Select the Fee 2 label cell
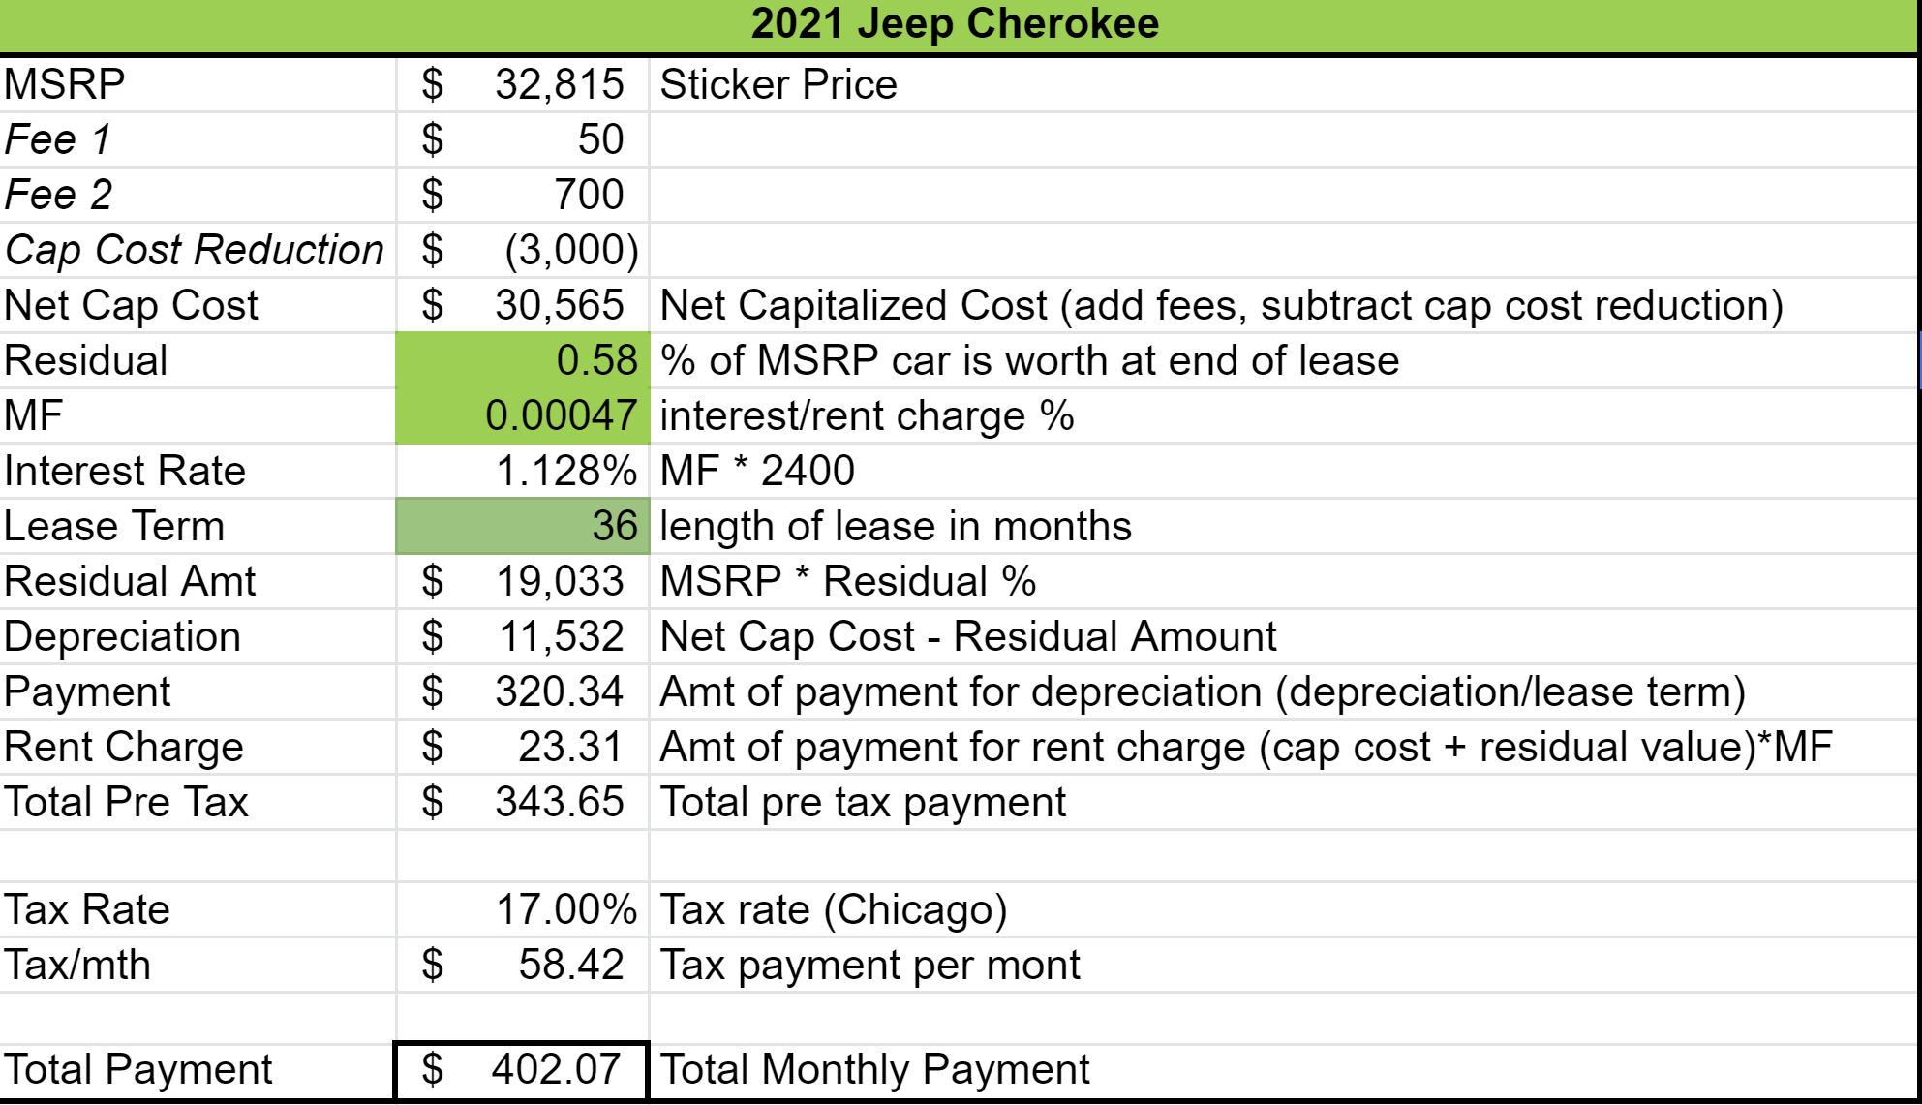 tap(198, 195)
